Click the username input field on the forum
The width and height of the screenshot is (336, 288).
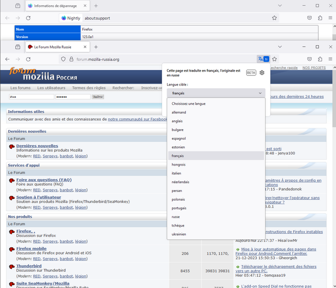click(x=32, y=97)
